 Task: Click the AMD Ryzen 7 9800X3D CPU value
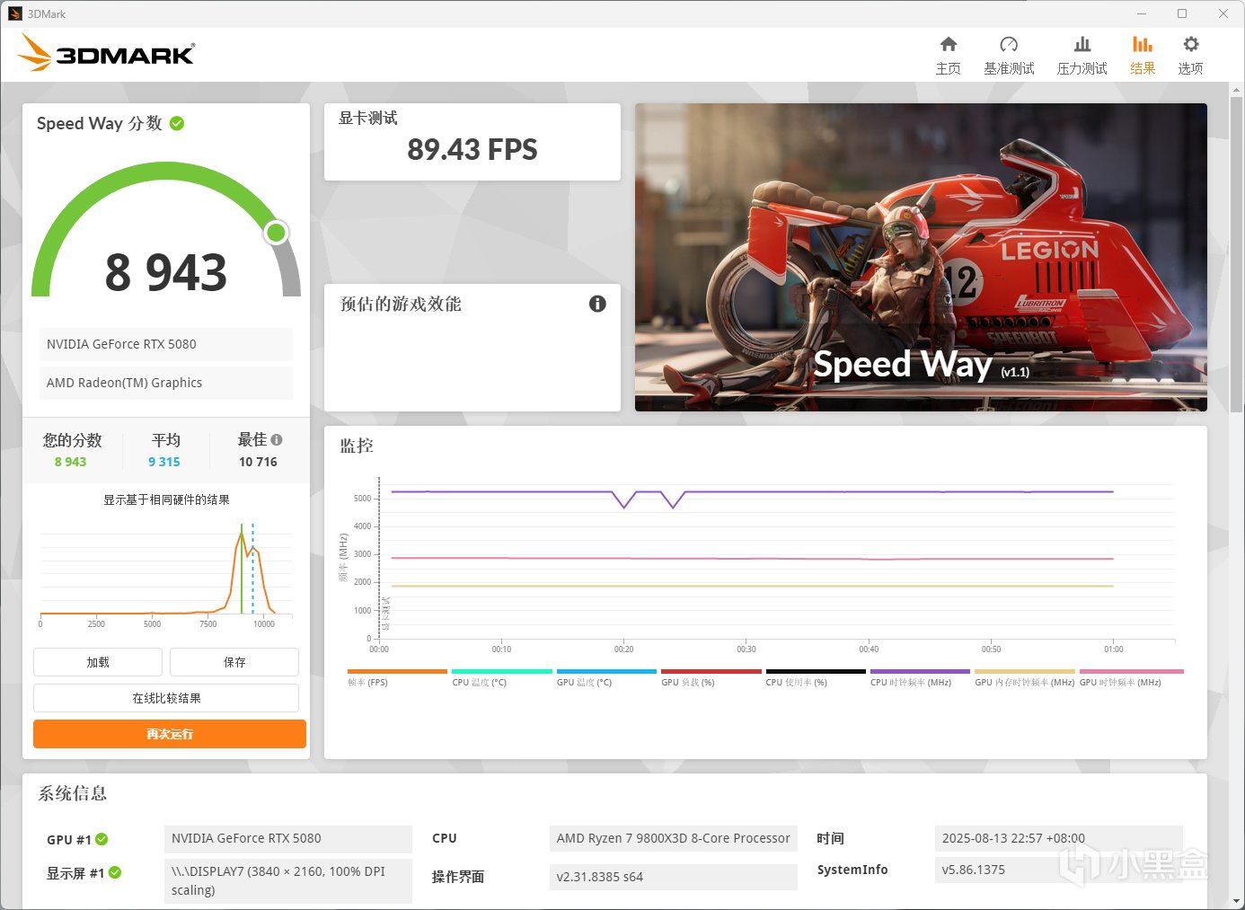pyautogui.click(x=673, y=838)
